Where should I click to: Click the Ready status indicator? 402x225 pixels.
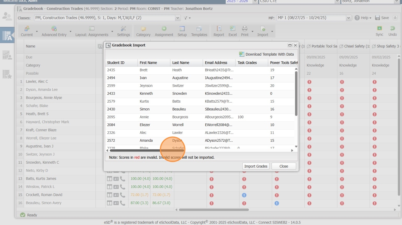coord(28,215)
